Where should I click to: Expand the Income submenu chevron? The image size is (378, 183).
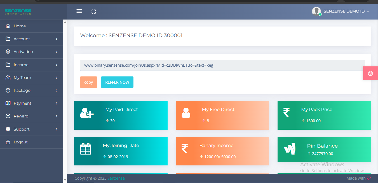coord(57,65)
